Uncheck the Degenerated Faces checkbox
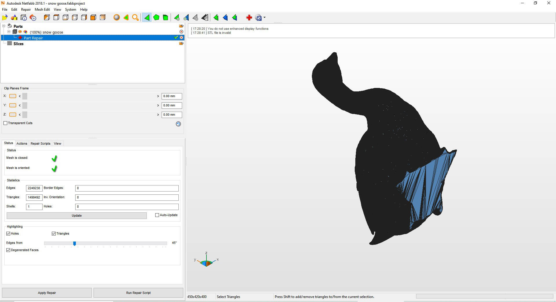The width and height of the screenshot is (556, 302). 8,250
